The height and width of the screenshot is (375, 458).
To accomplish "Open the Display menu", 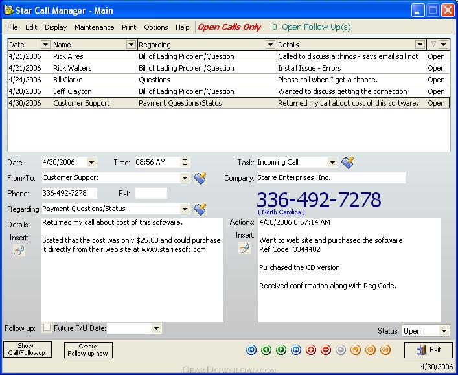I will [56, 27].
